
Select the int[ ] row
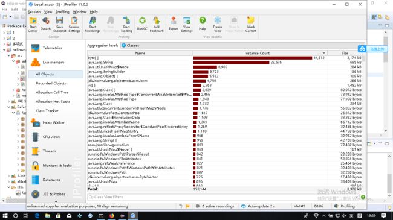(x=225, y=85)
